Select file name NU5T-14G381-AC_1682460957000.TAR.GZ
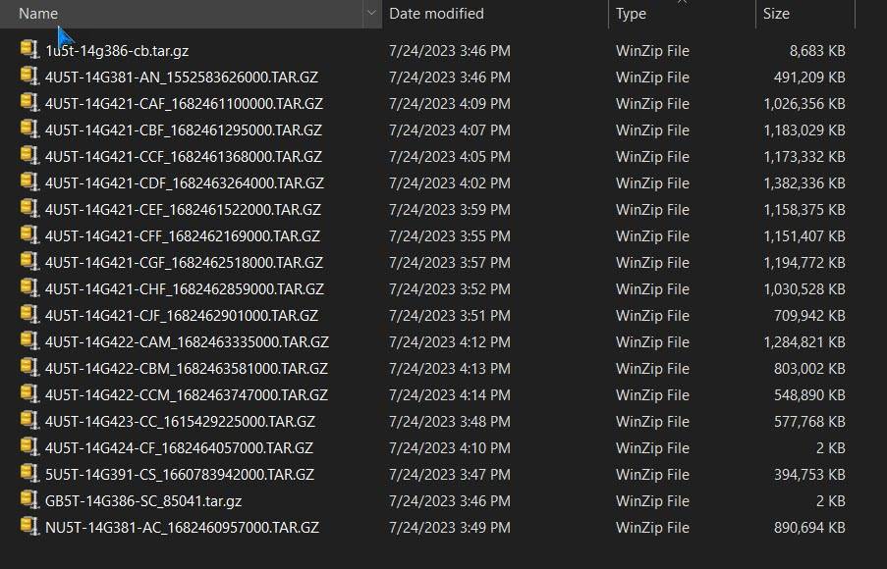This screenshot has width=887, height=569. 182,528
